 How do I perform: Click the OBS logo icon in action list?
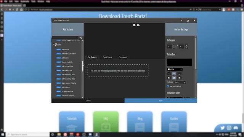click(x=56, y=45)
